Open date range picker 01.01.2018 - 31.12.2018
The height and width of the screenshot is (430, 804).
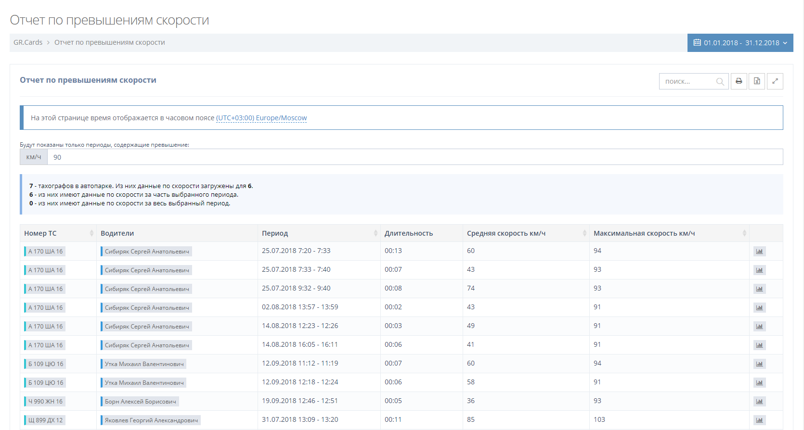740,43
